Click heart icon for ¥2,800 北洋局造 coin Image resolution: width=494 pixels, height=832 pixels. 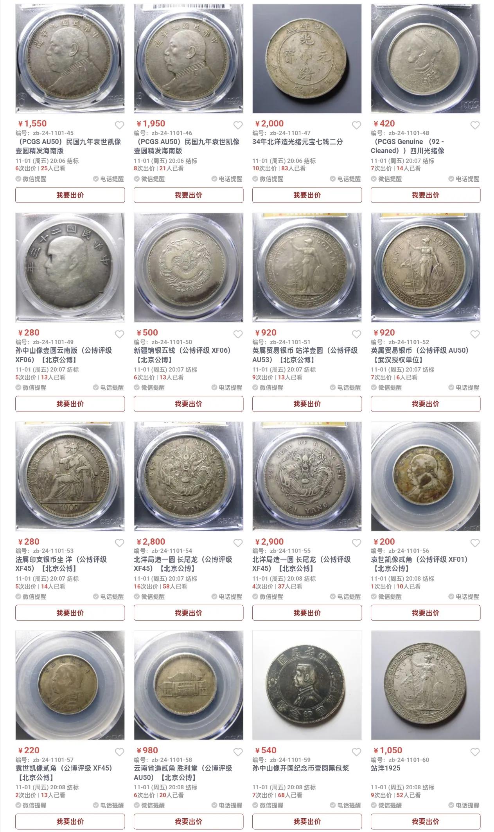pos(238,543)
